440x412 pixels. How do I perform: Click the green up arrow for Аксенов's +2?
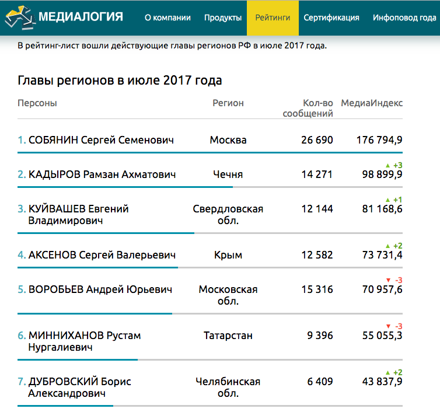click(388, 246)
